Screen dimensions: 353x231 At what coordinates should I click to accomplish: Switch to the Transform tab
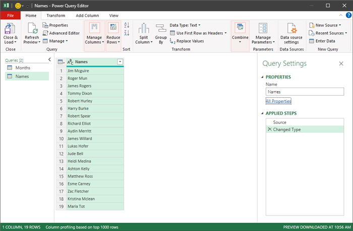click(x=56, y=16)
